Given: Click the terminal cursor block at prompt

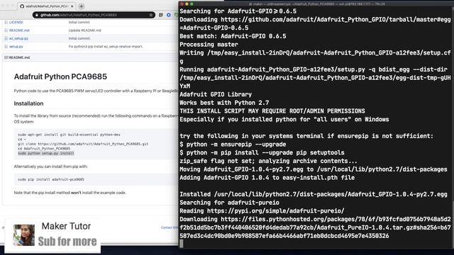Looking at the screenshot, I should pyautogui.click(x=182, y=244).
